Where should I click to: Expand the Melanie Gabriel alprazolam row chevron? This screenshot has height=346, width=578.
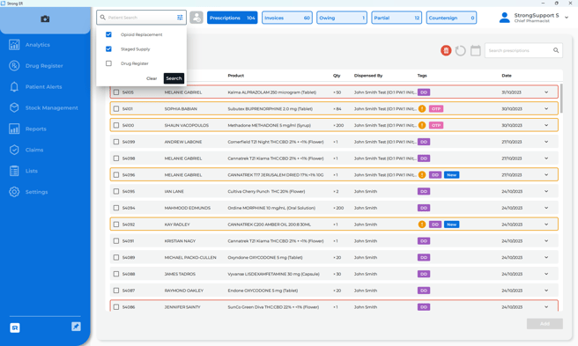(546, 92)
